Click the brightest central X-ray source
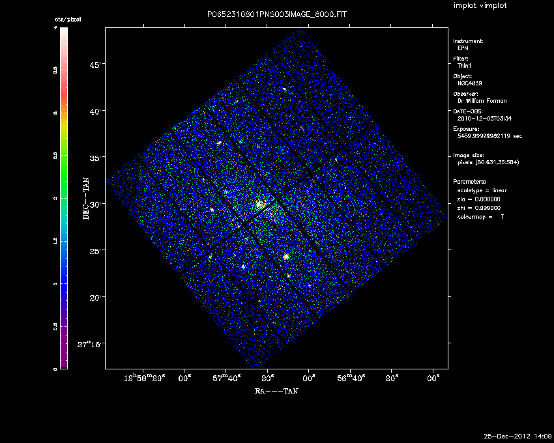554x443 pixels. tap(259, 205)
